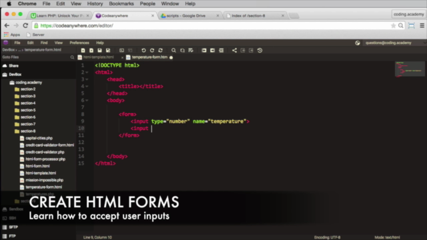Open the Codeanywhere File menu
Image resolution: width=427 pixels, height=240 pixels.
click(17, 43)
